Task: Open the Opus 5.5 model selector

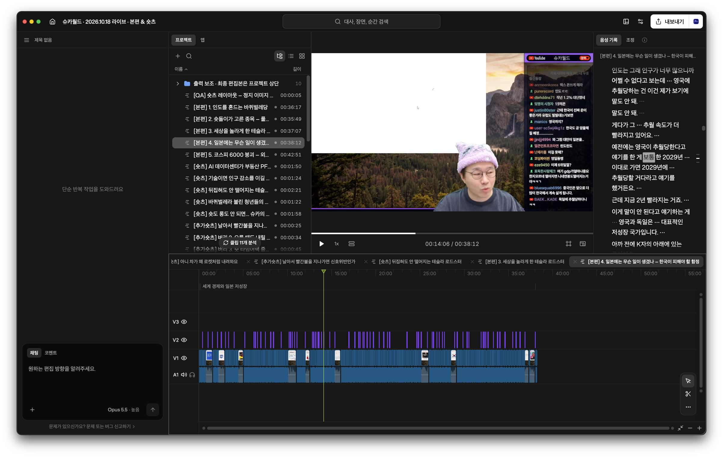Action: click(x=123, y=410)
